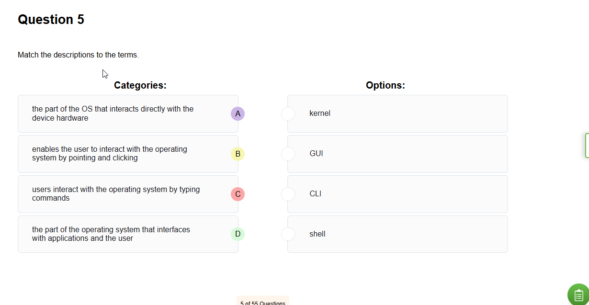Open the green side tab on right edge

pos(587,146)
